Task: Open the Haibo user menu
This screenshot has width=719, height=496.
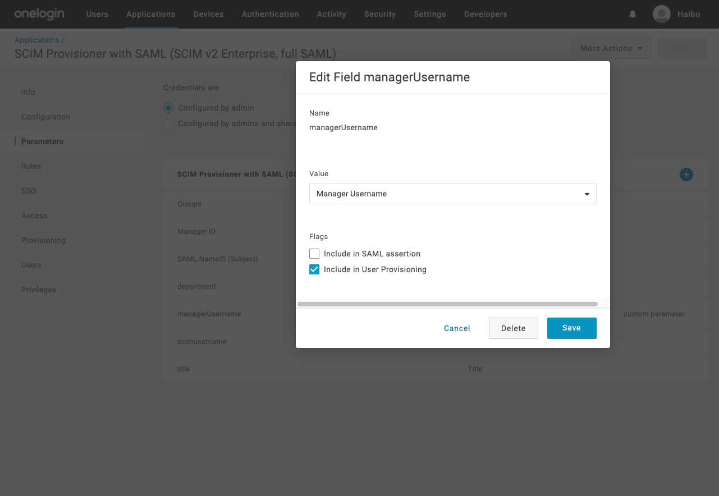Action: click(x=688, y=14)
